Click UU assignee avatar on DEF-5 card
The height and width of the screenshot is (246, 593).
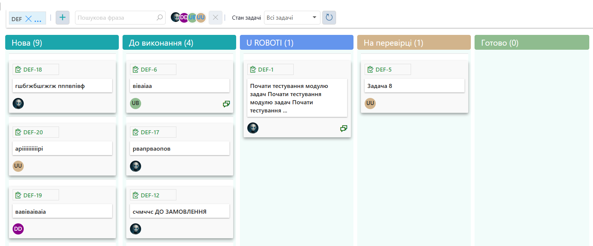pyautogui.click(x=370, y=104)
